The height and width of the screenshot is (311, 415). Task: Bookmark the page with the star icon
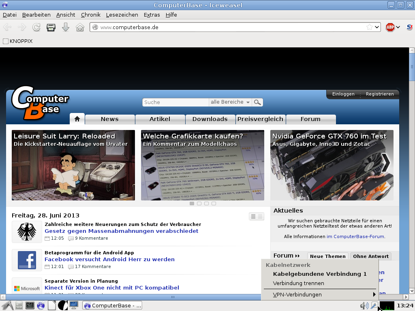coord(370,27)
